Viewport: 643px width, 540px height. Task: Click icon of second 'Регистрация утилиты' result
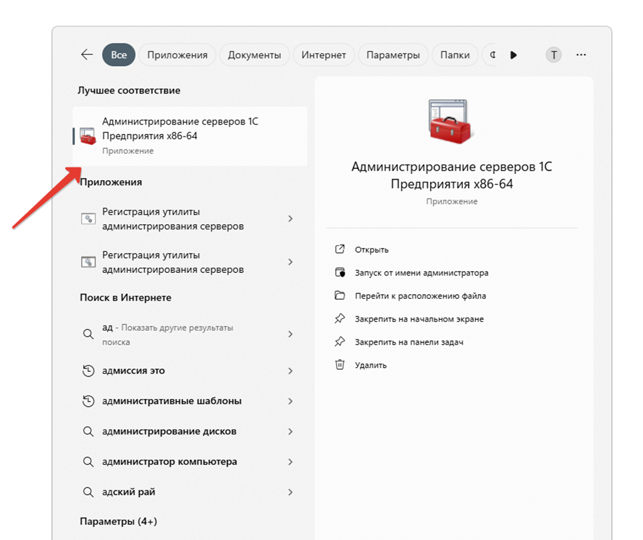pos(88,262)
